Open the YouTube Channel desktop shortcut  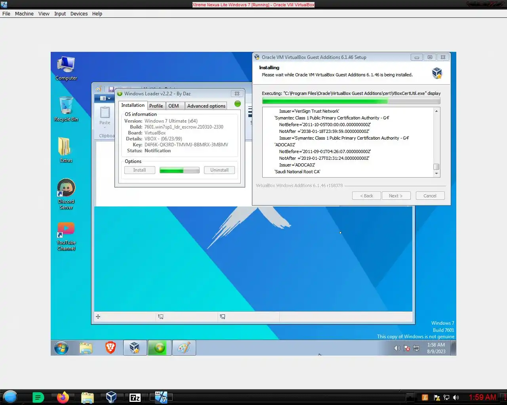pos(66,237)
